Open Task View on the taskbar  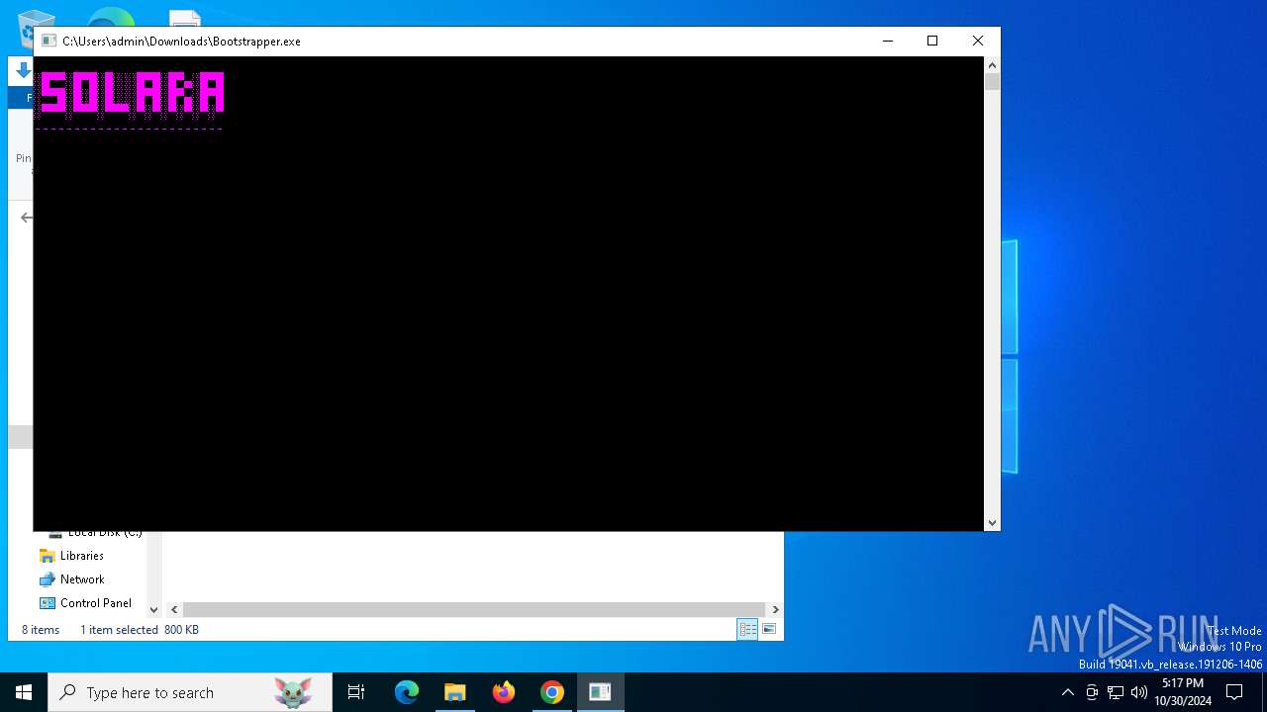coord(356,692)
